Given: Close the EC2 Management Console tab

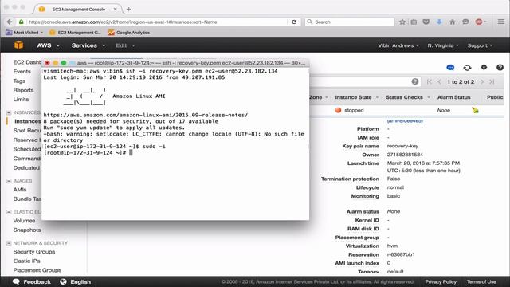Looking at the screenshot, I should click(115, 9).
